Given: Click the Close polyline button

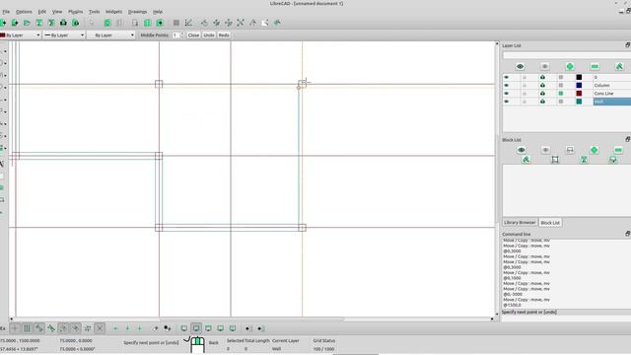Looking at the screenshot, I should [193, 35].
